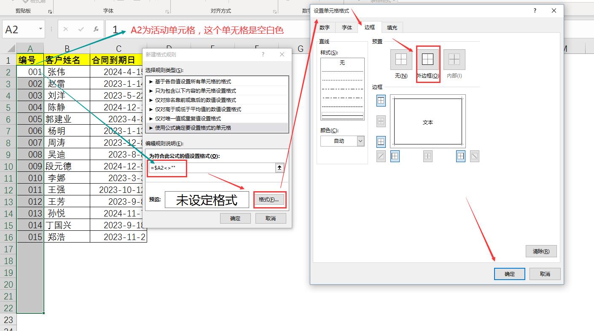Click help ? in Format Cells dialog
The image size is (594, 331).
coord(535,11)
